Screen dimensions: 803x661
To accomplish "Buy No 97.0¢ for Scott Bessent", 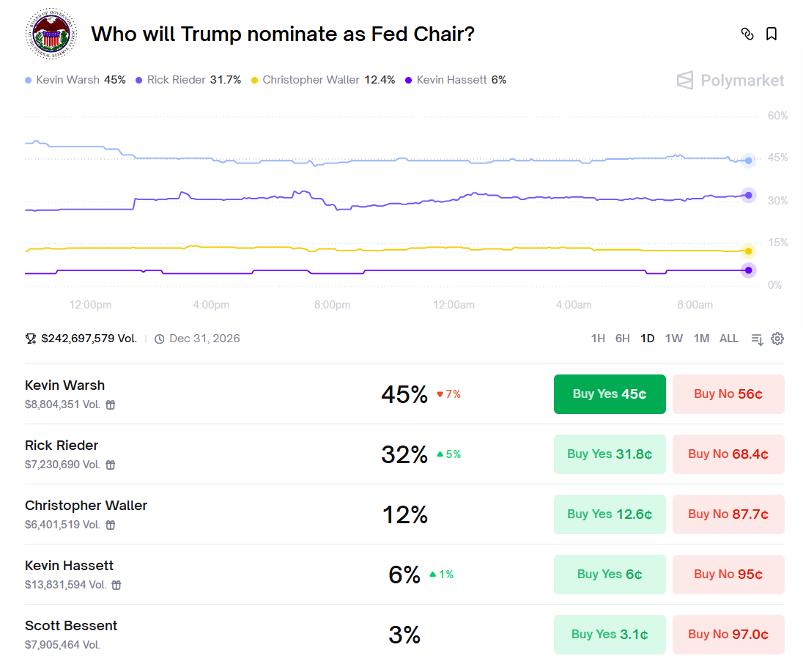I will click(728, 635).
